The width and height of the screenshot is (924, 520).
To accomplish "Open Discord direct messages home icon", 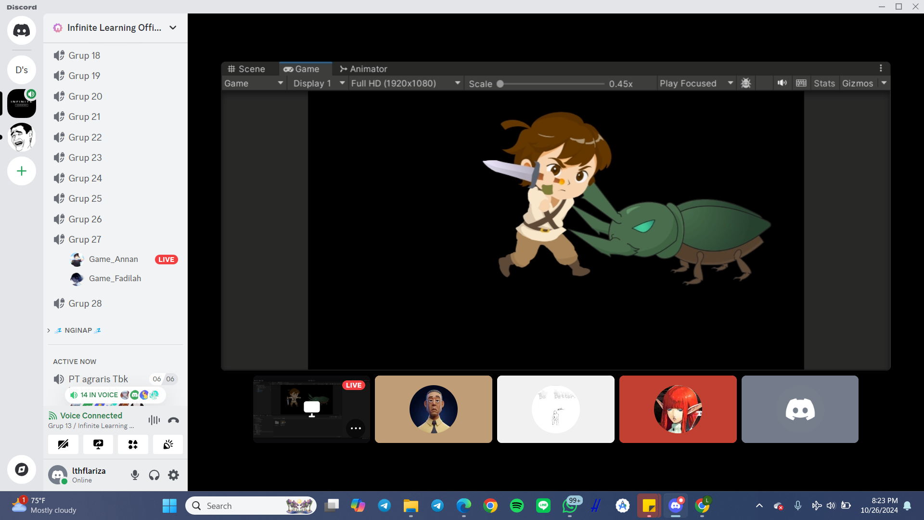I will tap(22, 30).
